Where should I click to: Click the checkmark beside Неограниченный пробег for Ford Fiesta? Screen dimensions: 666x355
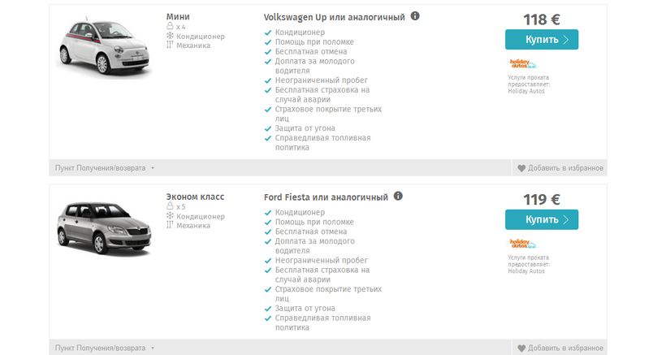[268, 261]
